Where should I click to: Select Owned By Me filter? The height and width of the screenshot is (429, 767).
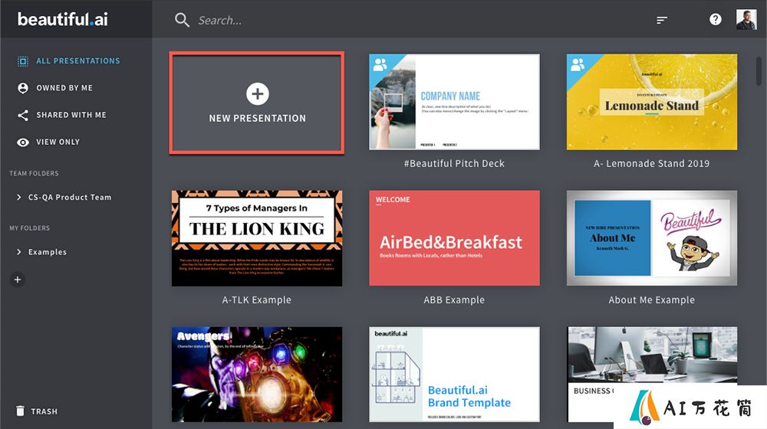64,88
